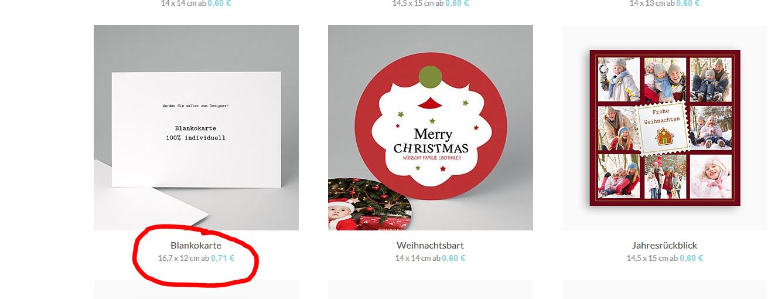Click the Merry Christmas text on the round card
The height and width of the screenshot is (299, 778).
[431, 141]
